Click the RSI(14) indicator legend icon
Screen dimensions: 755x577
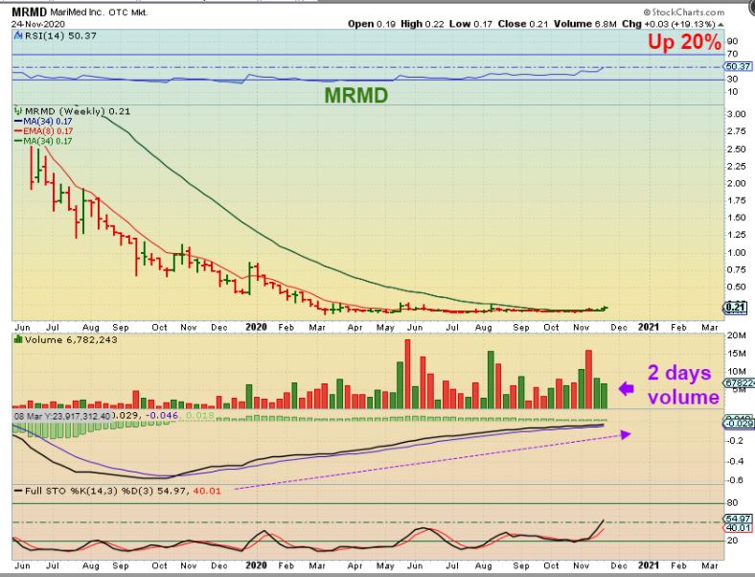coord(18,35)
